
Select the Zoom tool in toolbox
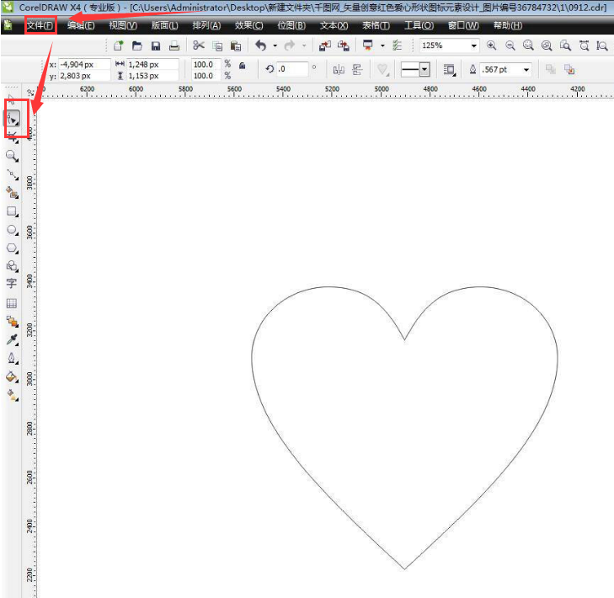click(12, 157)
